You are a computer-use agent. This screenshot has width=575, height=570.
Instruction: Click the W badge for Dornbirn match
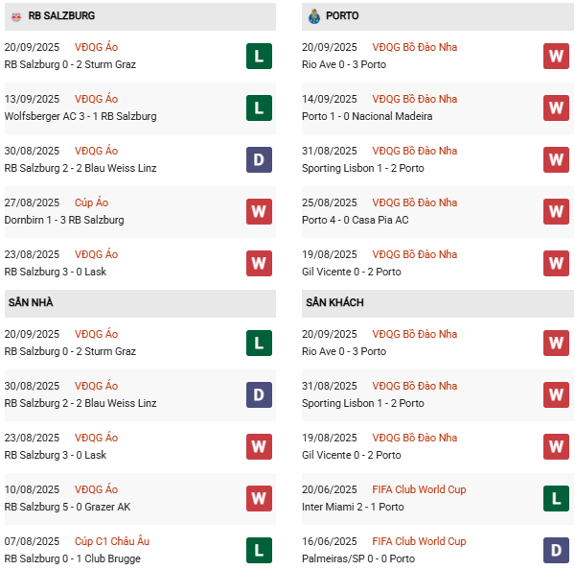click(x=259, y=211)
